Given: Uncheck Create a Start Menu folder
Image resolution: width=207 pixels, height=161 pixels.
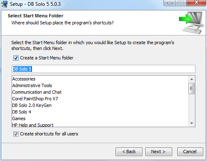Looking at the screenshot, I should [x=16, y=58].
